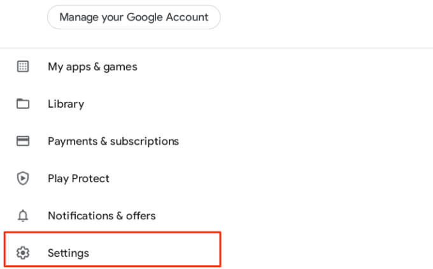Open the My apps & games menu entry
This screenshot has width=433, height=269.
pos(92,66)
